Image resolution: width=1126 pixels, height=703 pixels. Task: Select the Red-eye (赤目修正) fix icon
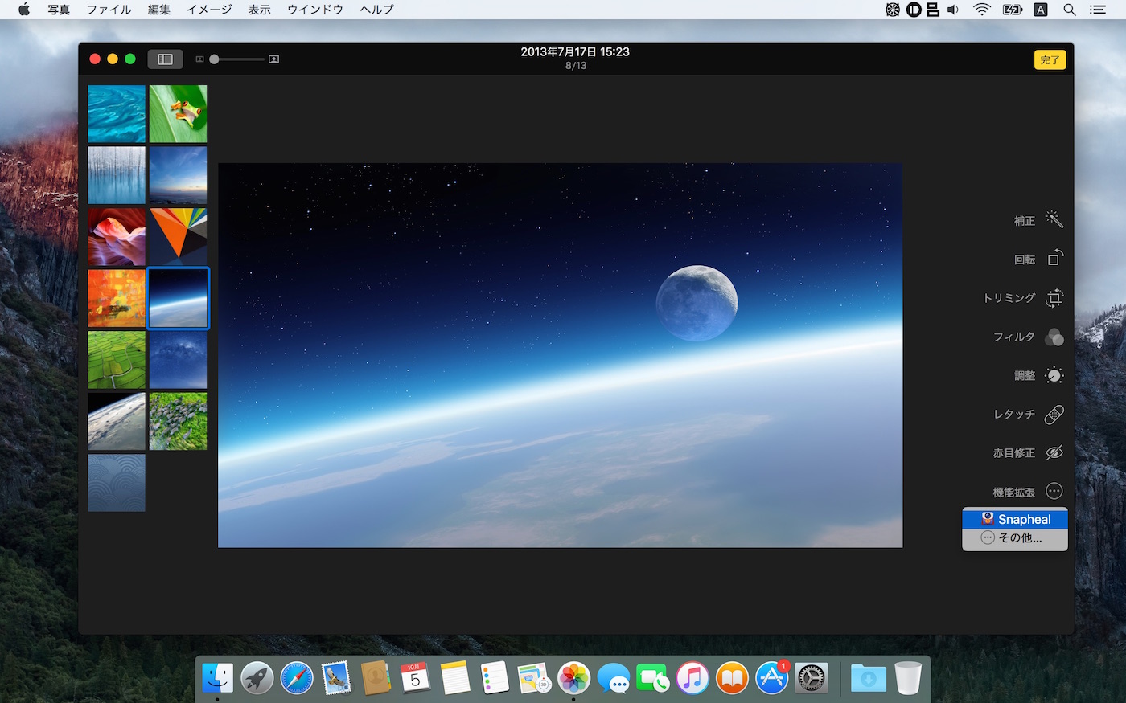pos(1054,453)
